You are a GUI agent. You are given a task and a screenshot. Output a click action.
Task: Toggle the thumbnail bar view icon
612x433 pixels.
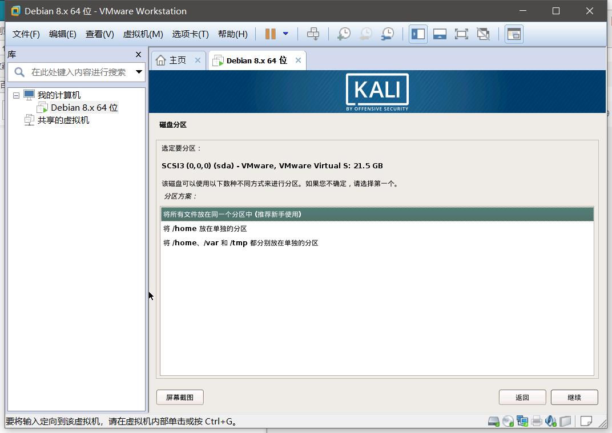(440, 34)
